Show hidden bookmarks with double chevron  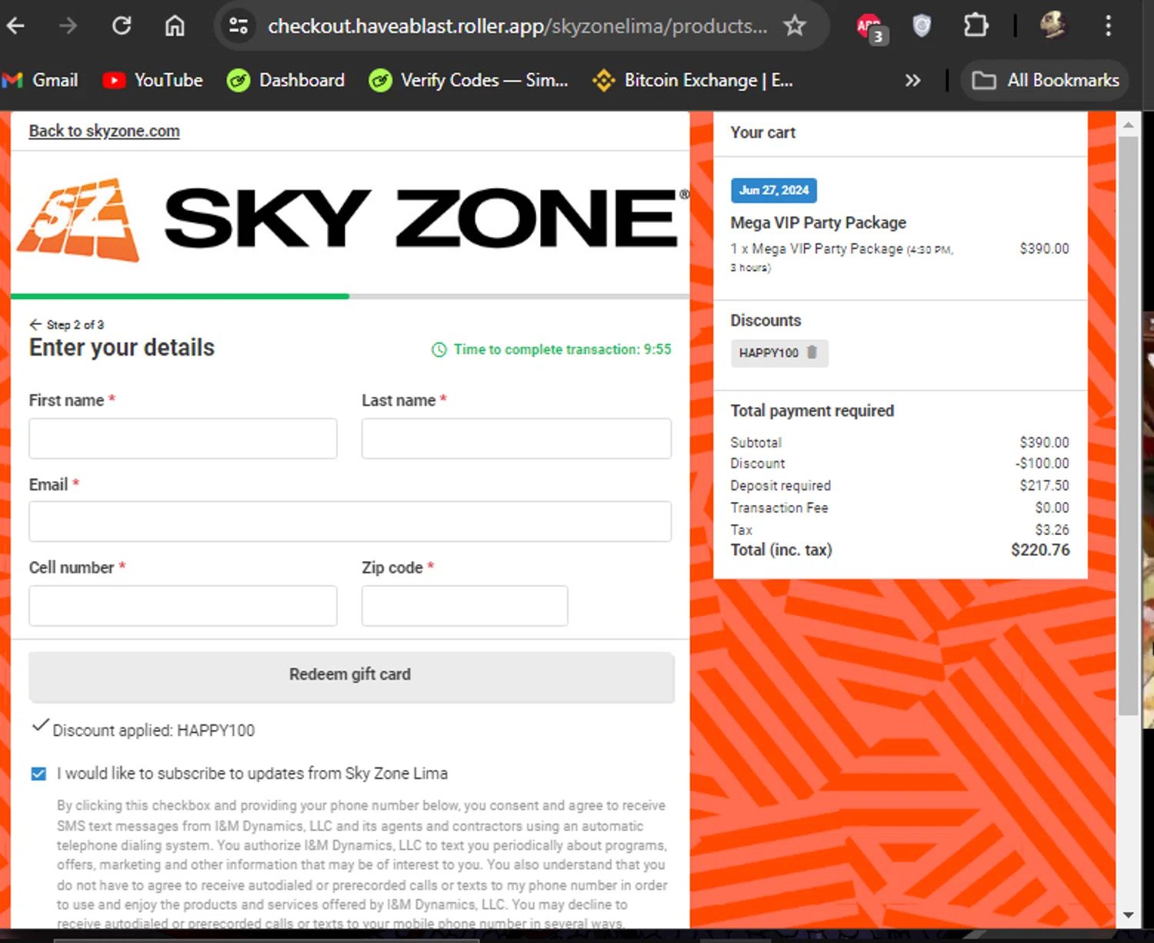[x=912, y=80]
